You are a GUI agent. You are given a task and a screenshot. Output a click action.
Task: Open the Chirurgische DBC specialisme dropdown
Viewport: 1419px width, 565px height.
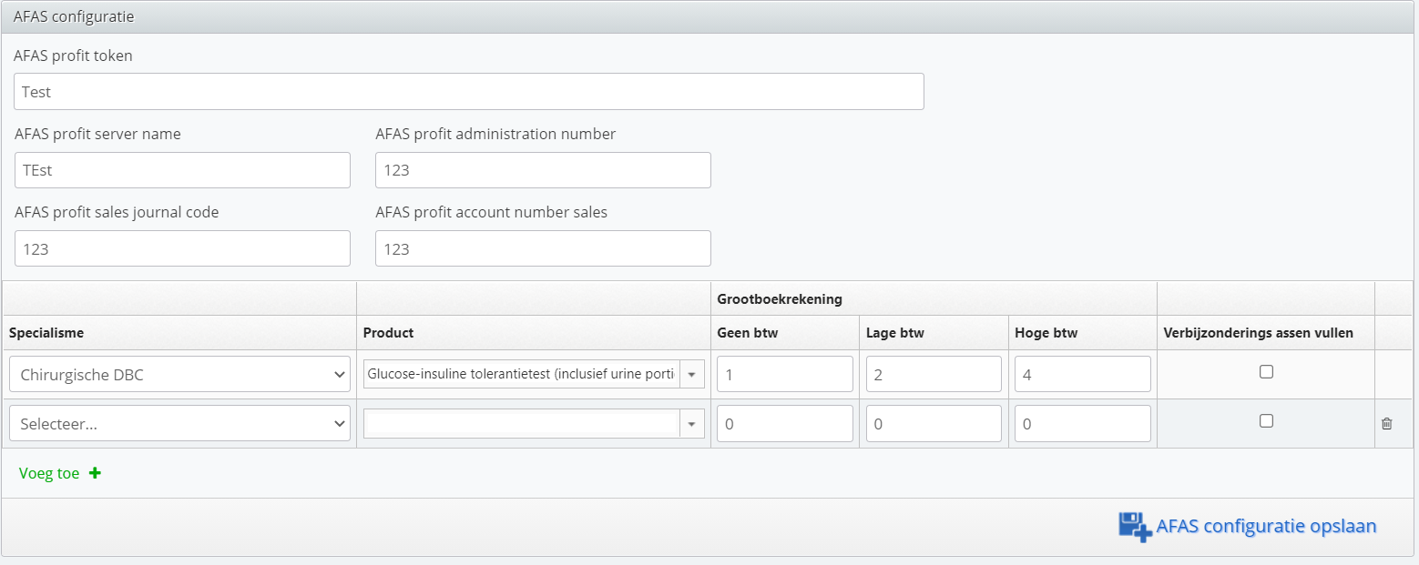tap(179, 374)
